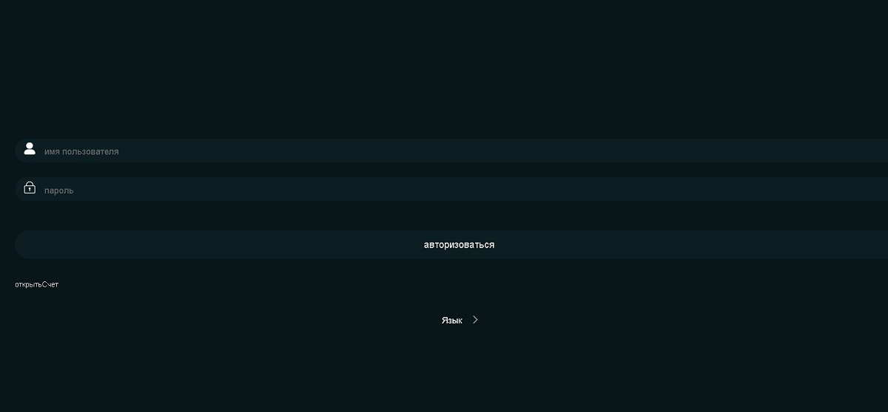Open the открытьСчет link

[36, 285]
